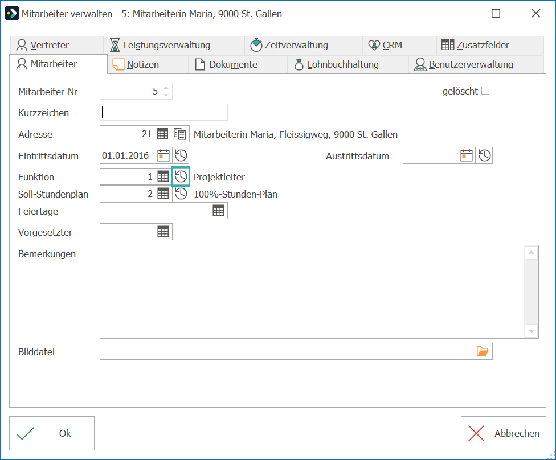
Task: Go to the CRM tab
Action: [x=399, y=46]
